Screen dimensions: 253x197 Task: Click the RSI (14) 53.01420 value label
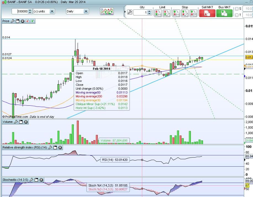click(x=115, y=160)
